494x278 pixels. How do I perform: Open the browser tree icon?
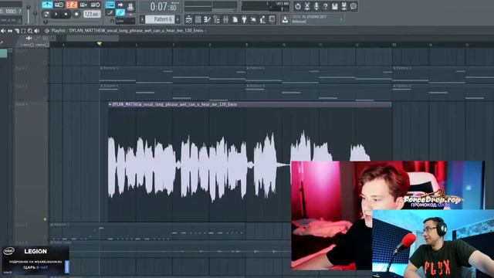(x=216, y=19)
